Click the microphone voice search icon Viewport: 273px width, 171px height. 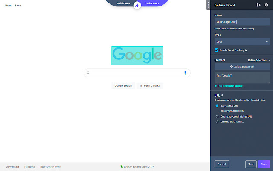(185, 73)
